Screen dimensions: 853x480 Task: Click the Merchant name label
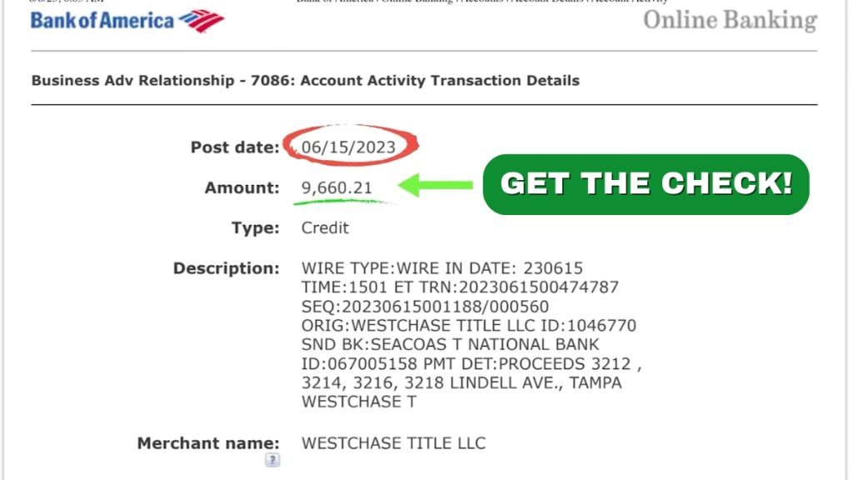(208, 443)
